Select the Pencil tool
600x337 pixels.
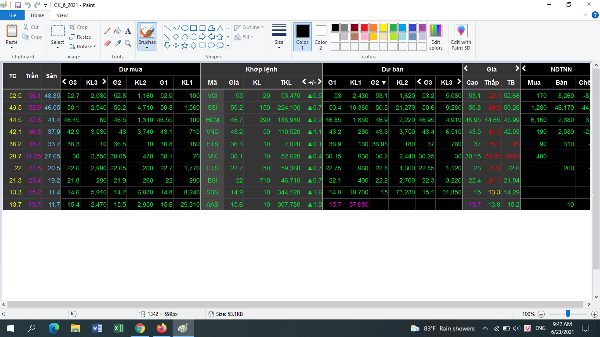tap(107, 31)
